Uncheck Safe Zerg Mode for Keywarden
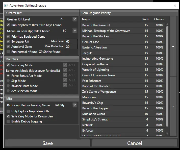Image resolution: width=180 pixels, height=150 pixels. [x=9, y=116]
